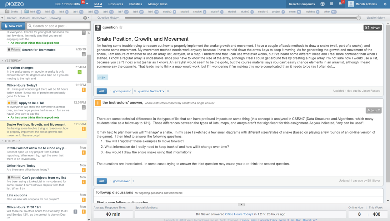
Task: Open the calendar icon in header
Action: coord(332,4)
